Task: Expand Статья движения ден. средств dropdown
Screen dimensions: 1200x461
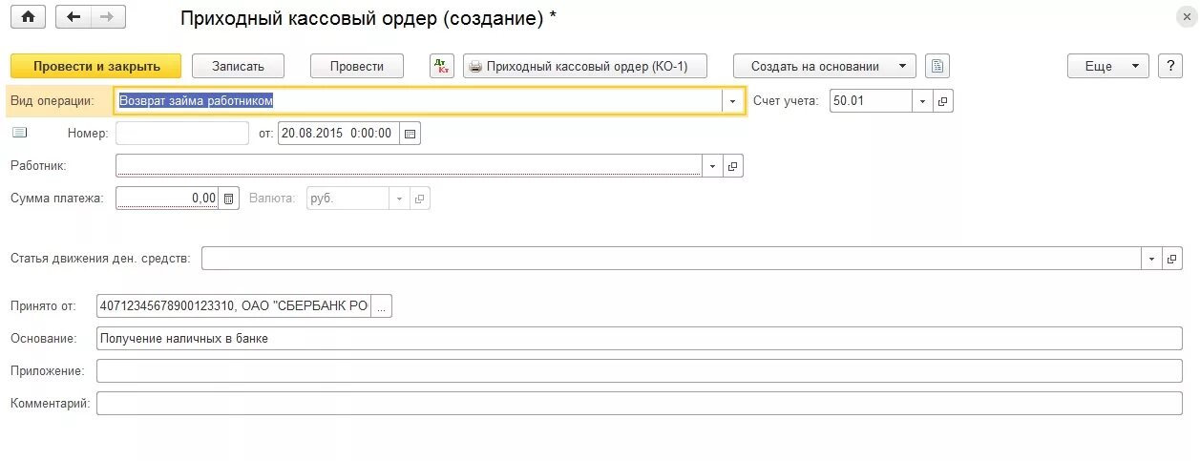Action: pos(1151,259)
